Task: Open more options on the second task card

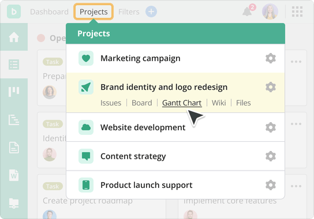Action: coord(296,124)
